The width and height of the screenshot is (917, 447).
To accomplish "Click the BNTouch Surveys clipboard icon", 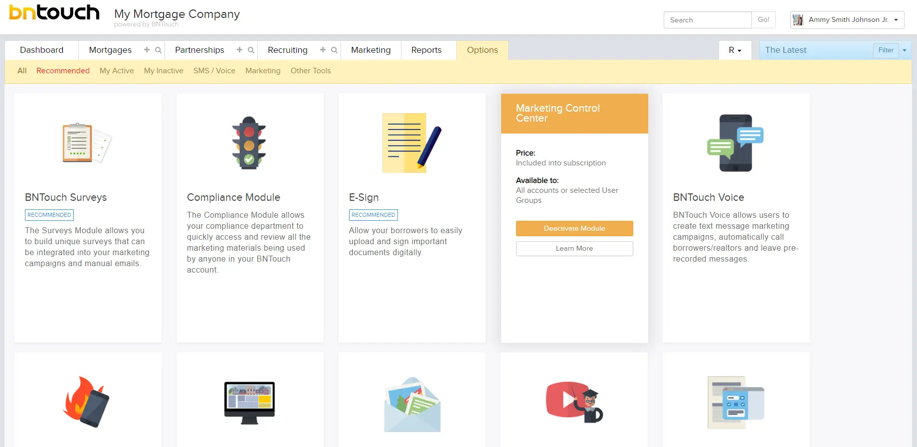I will (x=87, y=144).
